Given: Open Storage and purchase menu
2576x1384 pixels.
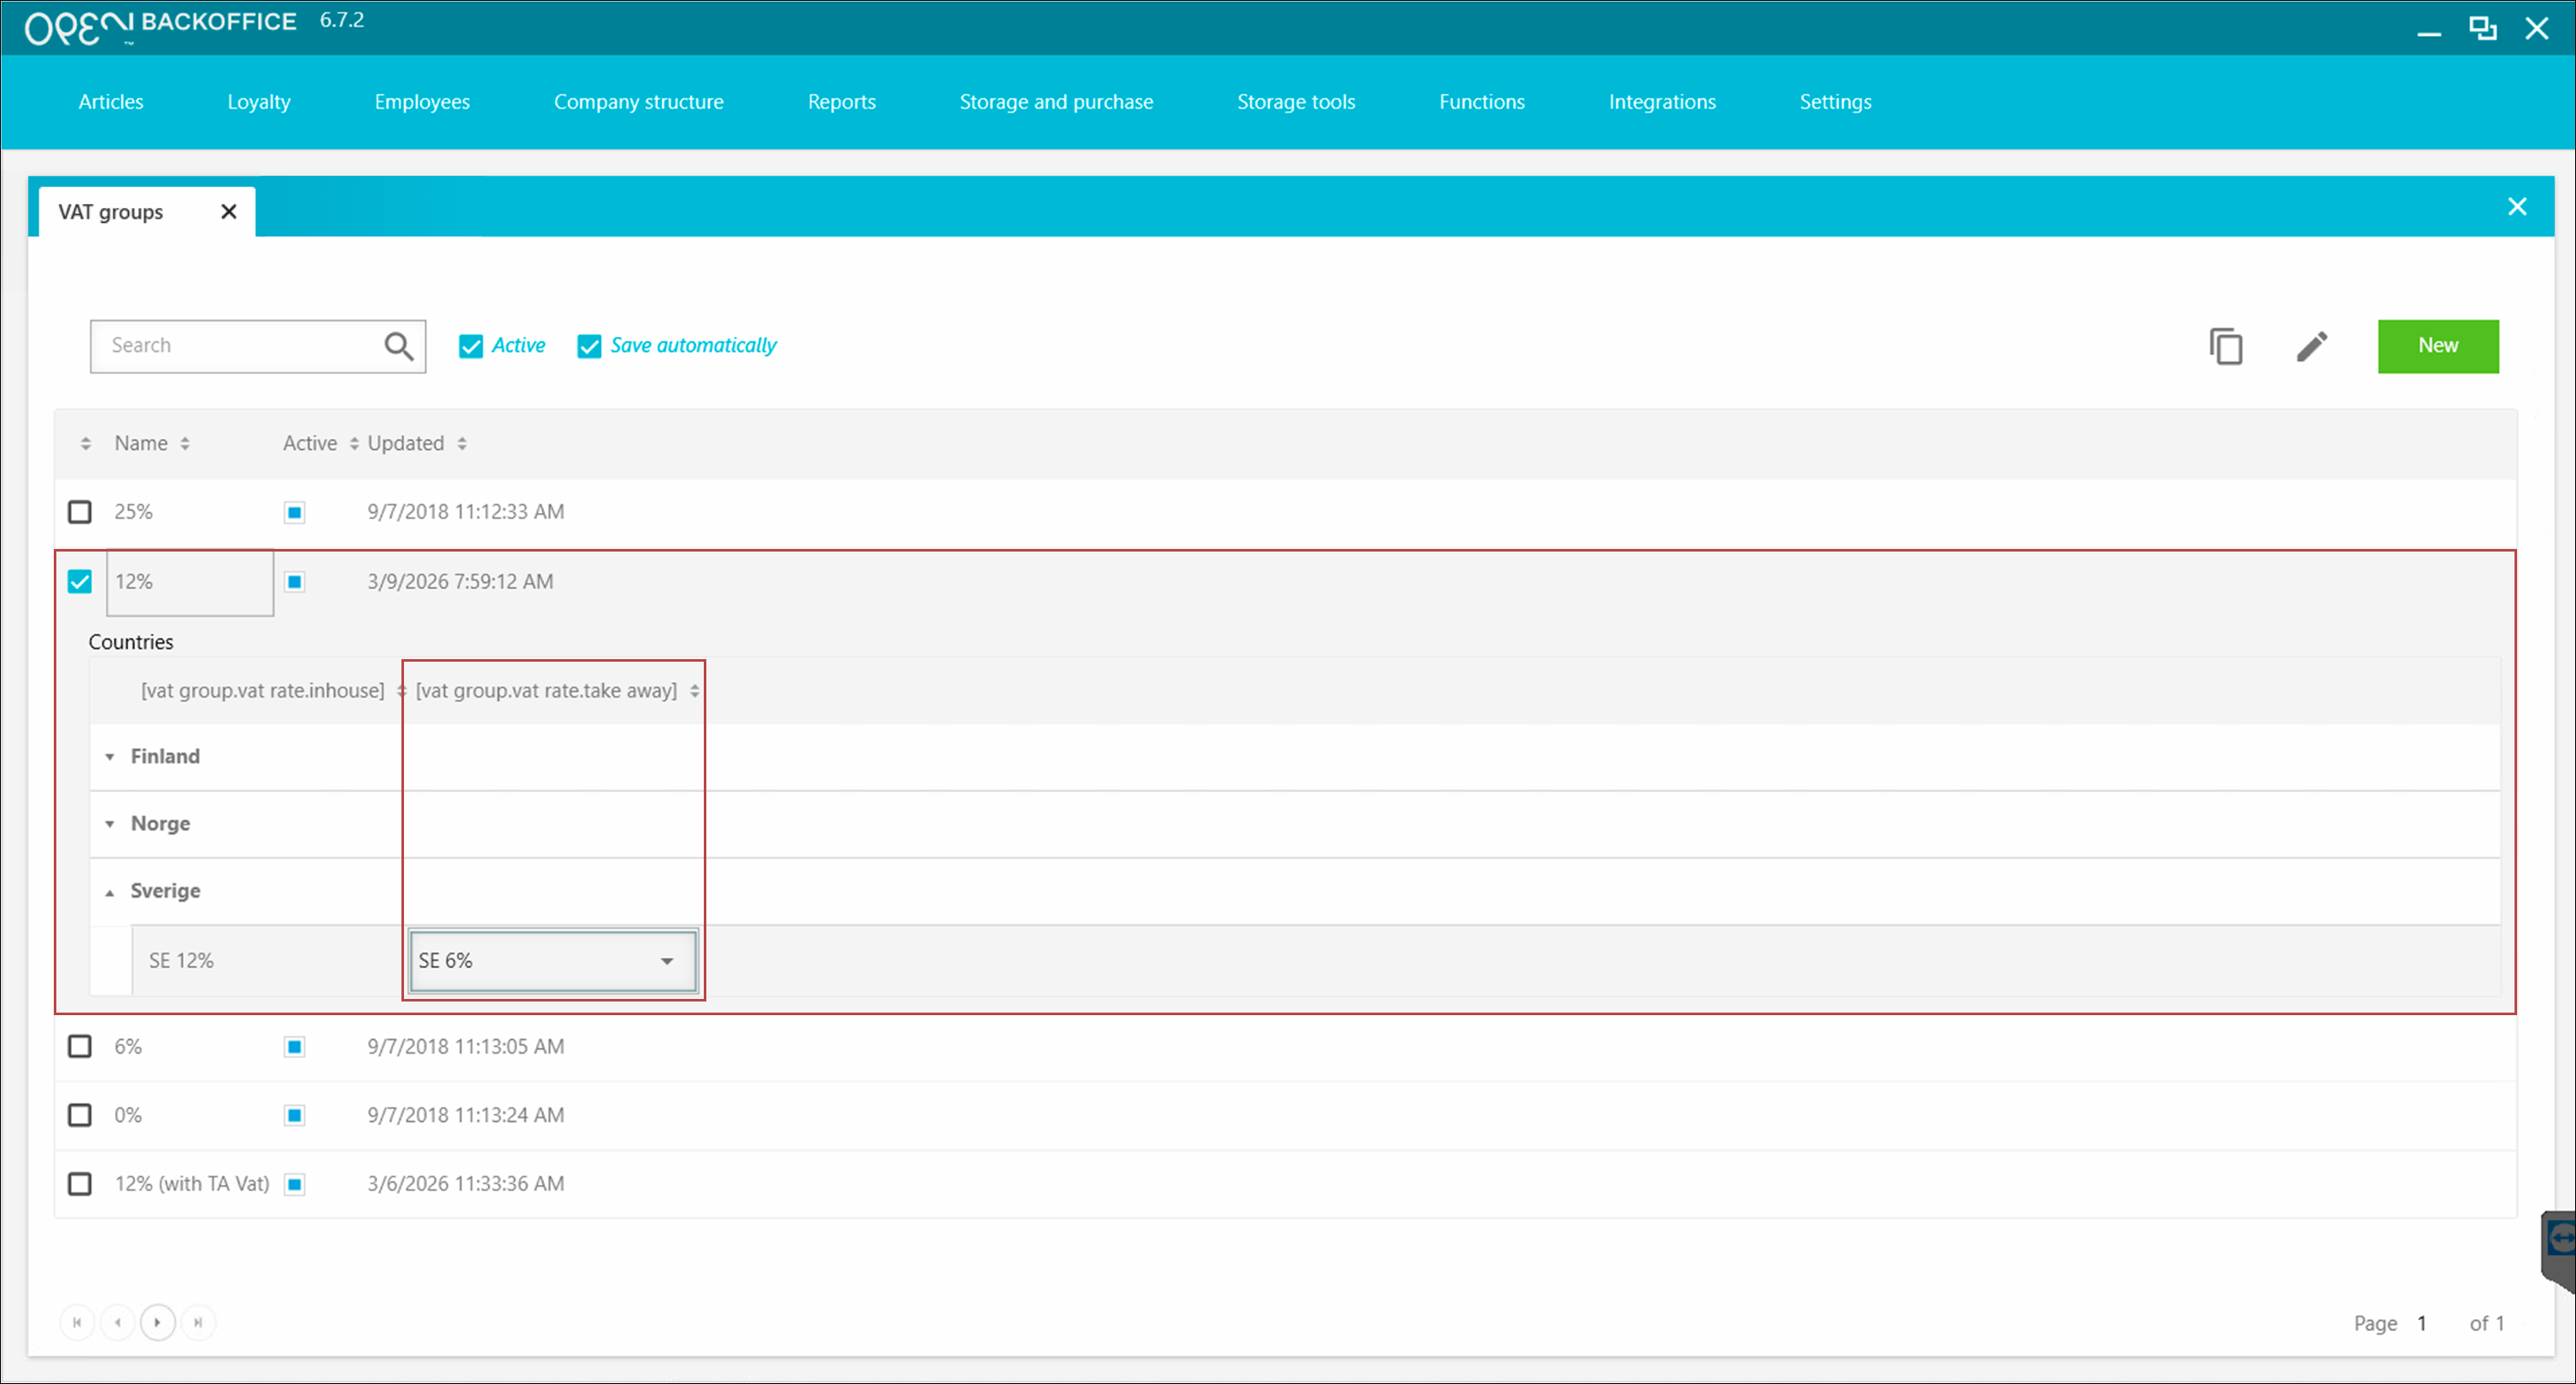Looking at the screenshot, I should click(x=1055, y=102).
